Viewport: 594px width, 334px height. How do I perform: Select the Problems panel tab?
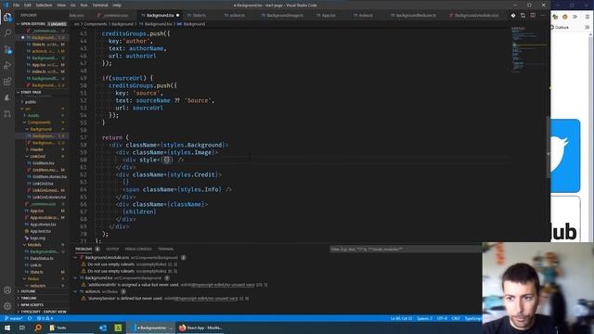coord(84,250)
